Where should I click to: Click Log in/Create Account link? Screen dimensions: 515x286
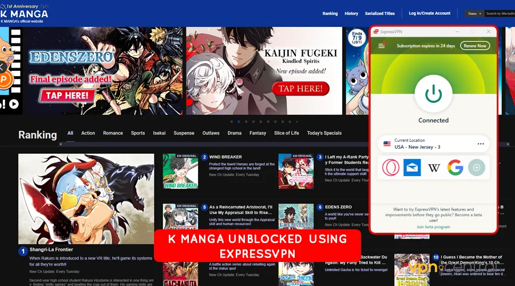[429, 13]
